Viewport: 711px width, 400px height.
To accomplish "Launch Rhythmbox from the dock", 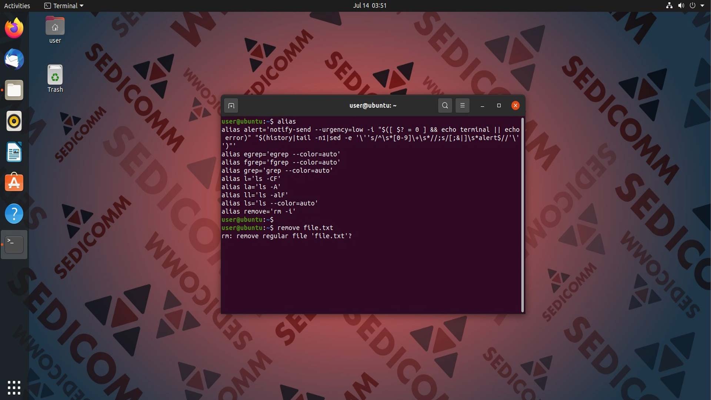I will (14, 121).
